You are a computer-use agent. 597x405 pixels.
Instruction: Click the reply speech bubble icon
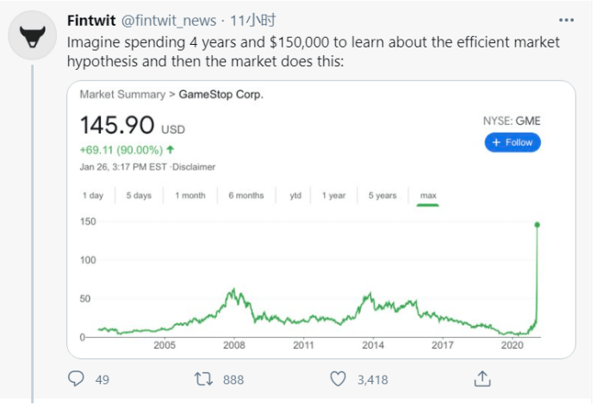point(76,379)
